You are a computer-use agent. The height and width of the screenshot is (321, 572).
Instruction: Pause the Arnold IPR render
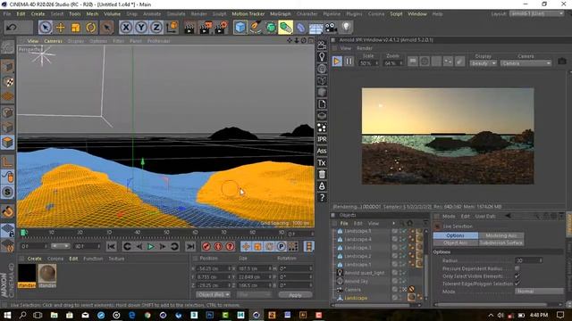pos(349,62)
